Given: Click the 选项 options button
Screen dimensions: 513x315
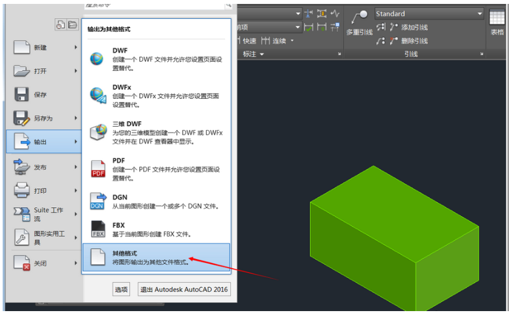Looking at the screenshot, I should [122, 289].
